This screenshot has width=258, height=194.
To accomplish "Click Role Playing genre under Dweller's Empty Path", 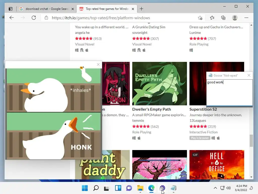I will (x=142, y=132).
